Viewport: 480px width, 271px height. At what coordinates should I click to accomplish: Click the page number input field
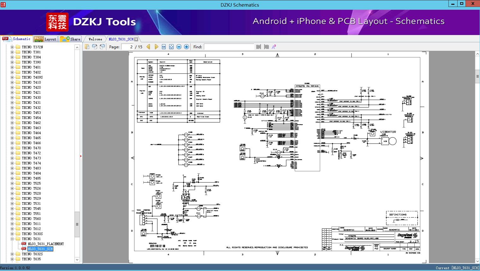[x=128, y=47]
